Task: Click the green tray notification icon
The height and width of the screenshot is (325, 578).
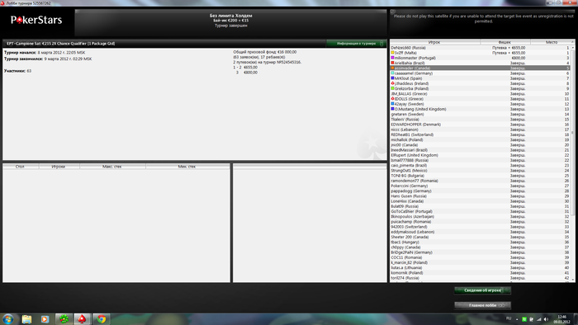Action: pos(524,319)
